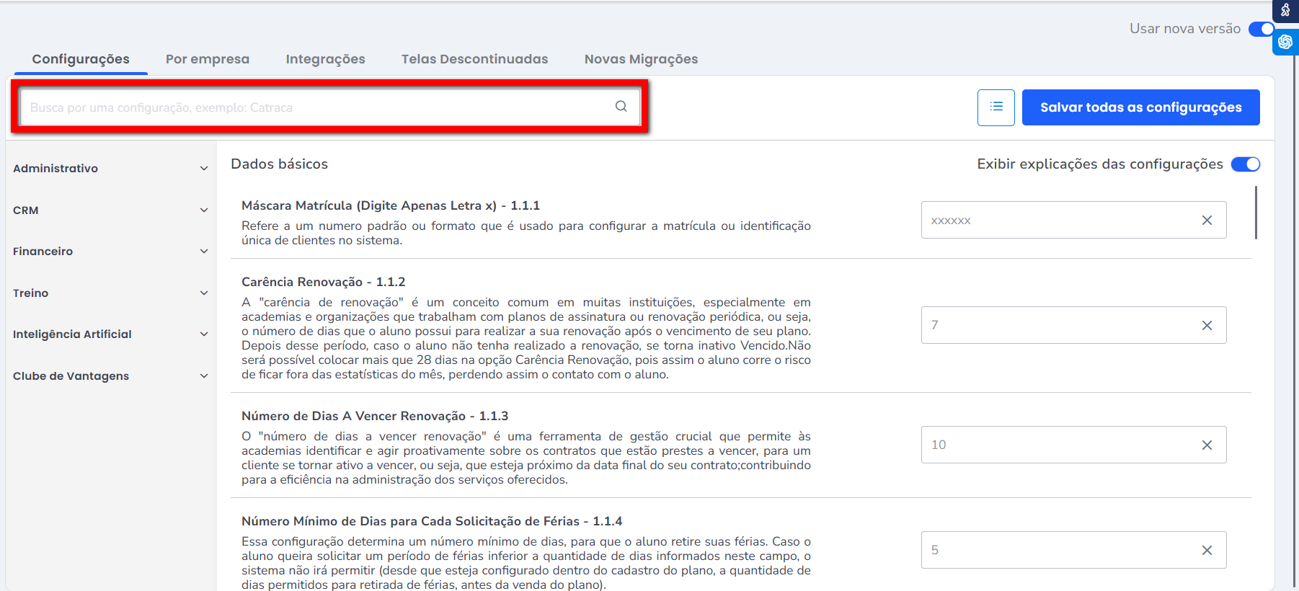Open the AI assistant swirl icon
Image resolution: width=1299 pixels, height=591 pixels.
click(x=1285, y=42)
